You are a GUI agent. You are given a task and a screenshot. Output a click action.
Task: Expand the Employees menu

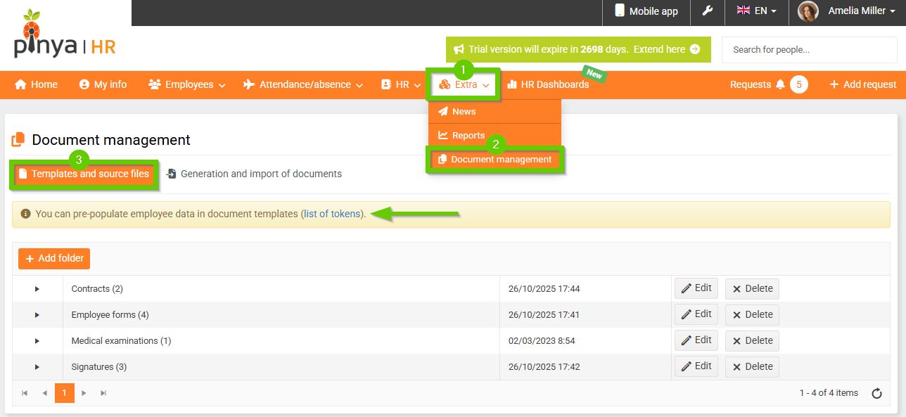(x=186, y=84)
